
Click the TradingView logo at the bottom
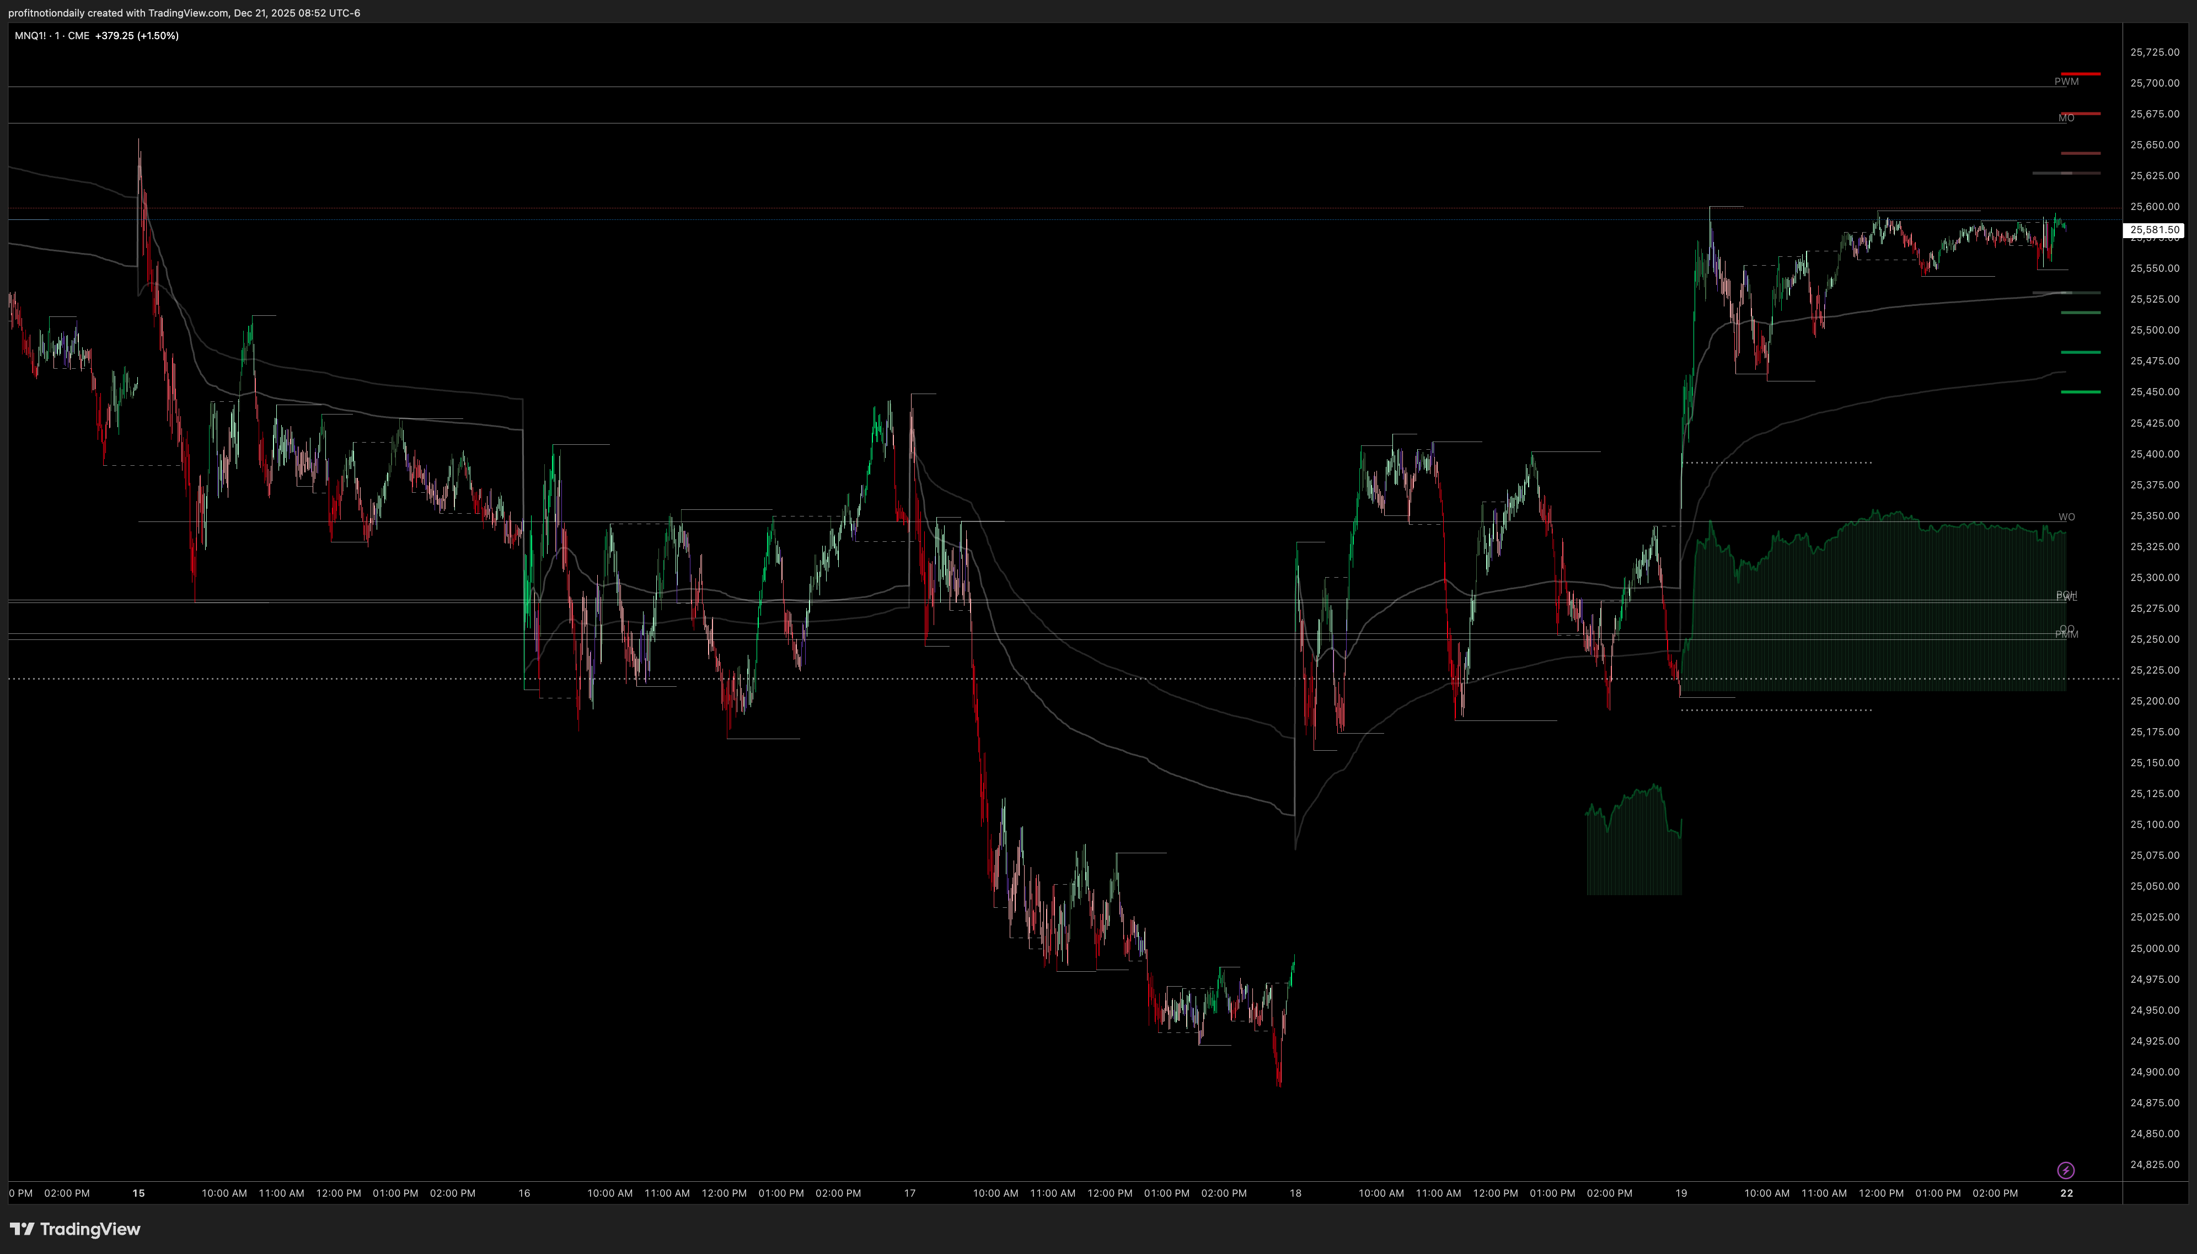75,1229
